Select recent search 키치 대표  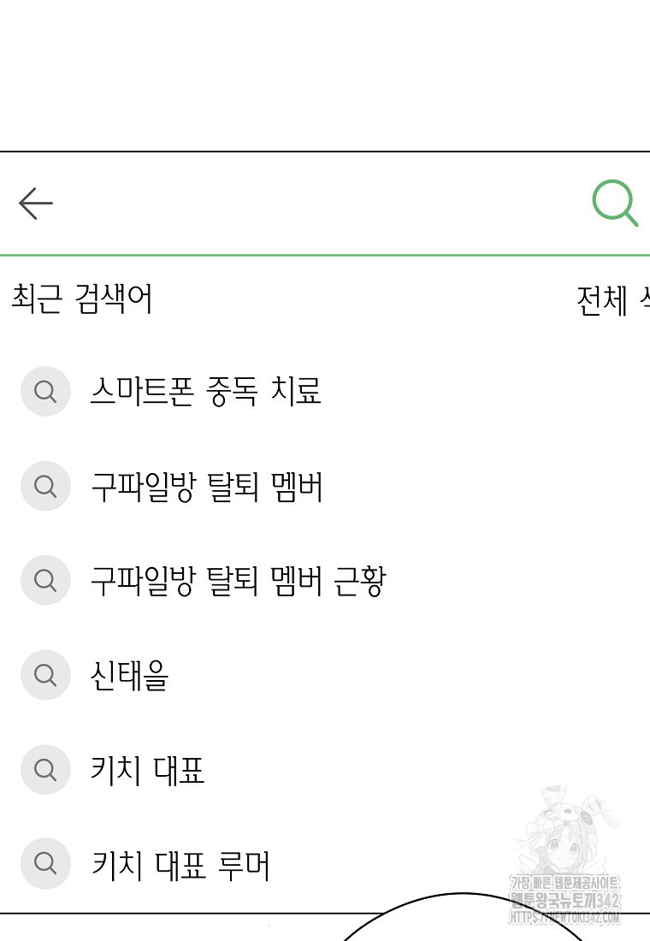[x=148, y=769]
